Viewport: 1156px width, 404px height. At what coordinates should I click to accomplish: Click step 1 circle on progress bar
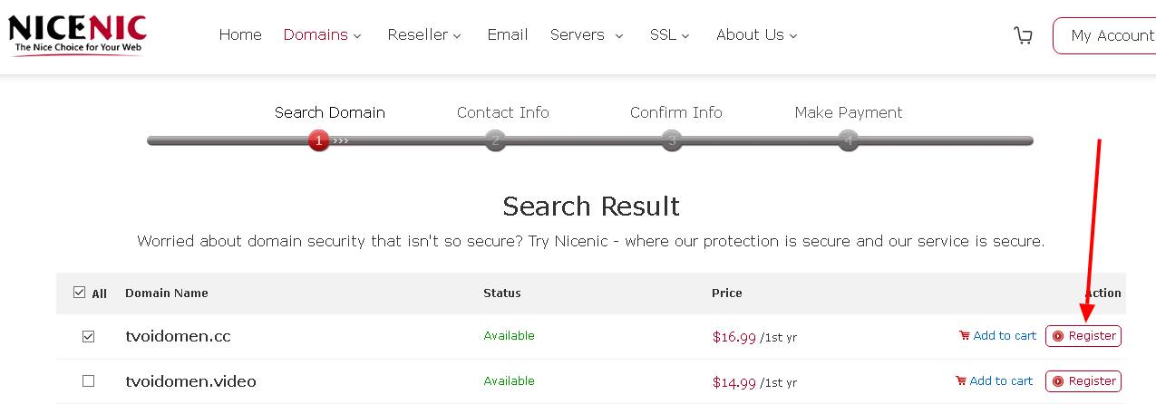pos(318,140)
